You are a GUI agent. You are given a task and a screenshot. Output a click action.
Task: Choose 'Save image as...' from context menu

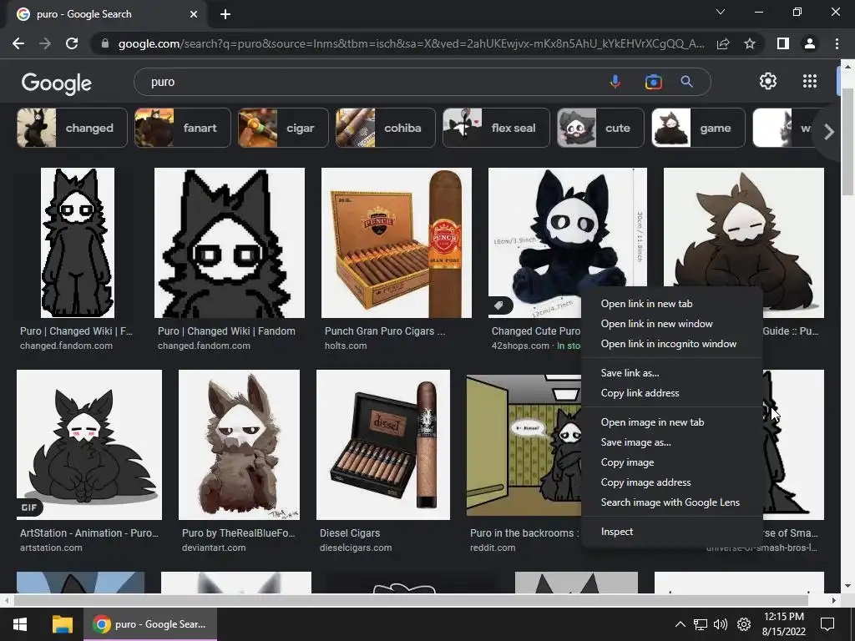pos(672,442)
